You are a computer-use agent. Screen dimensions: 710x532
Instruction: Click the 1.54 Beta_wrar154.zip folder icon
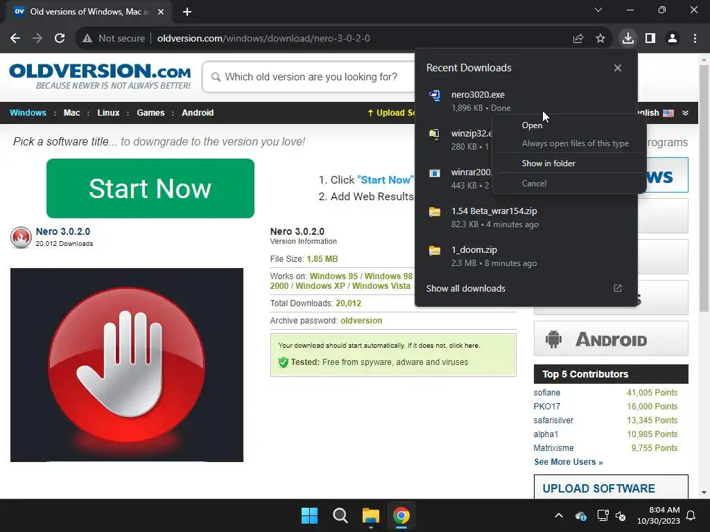435,212
